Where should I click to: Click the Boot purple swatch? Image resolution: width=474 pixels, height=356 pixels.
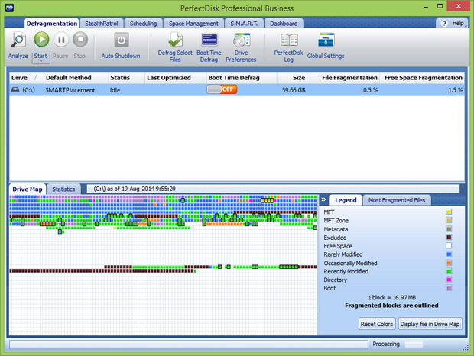pyautogui.click(x=449, y=288)
